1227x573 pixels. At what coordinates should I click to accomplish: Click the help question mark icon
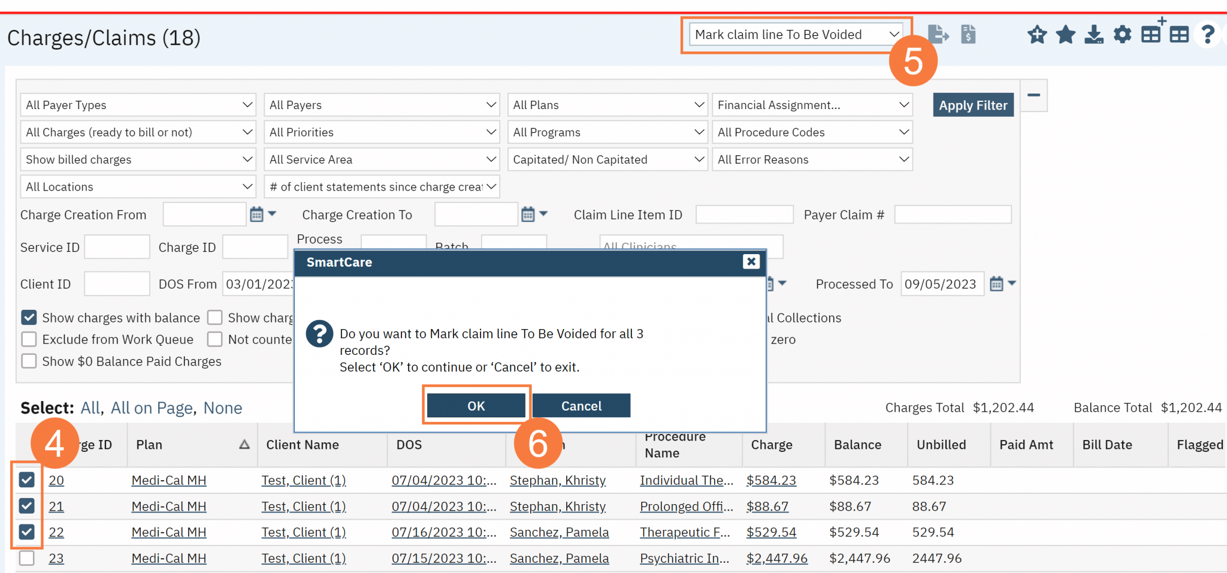click(1207, 35)
